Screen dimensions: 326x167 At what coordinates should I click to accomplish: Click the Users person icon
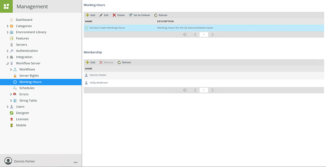[12, 107]
